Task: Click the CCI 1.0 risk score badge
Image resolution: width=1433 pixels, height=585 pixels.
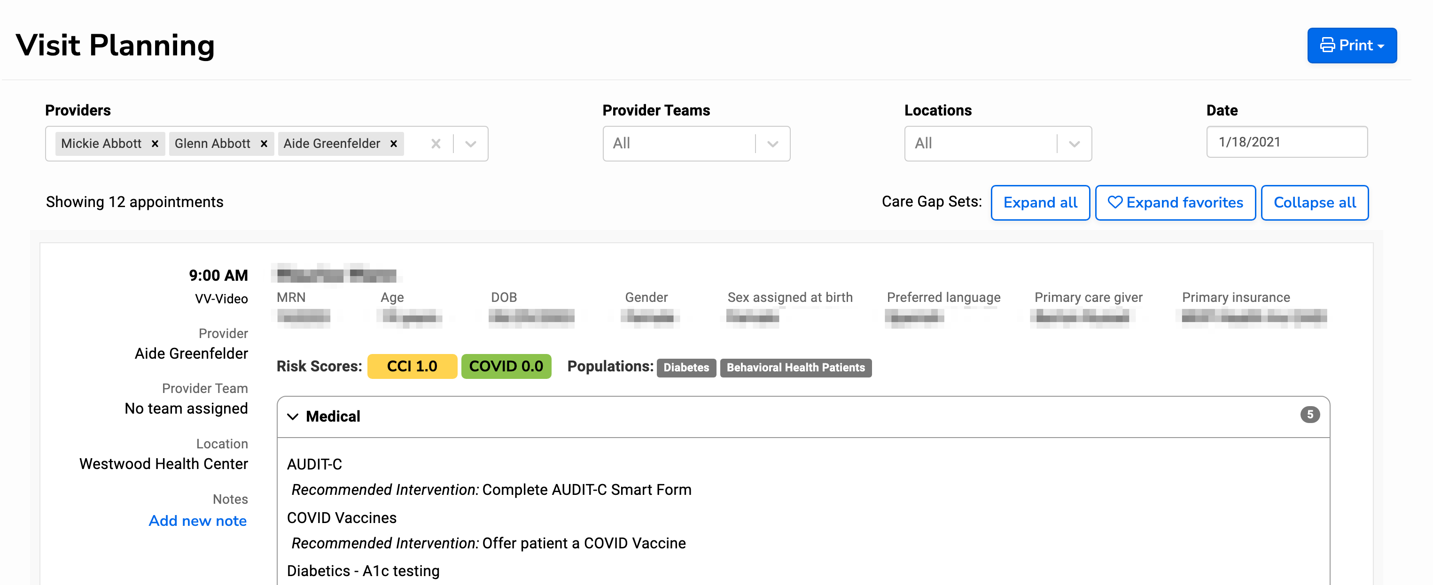Action: pos(412,367)
